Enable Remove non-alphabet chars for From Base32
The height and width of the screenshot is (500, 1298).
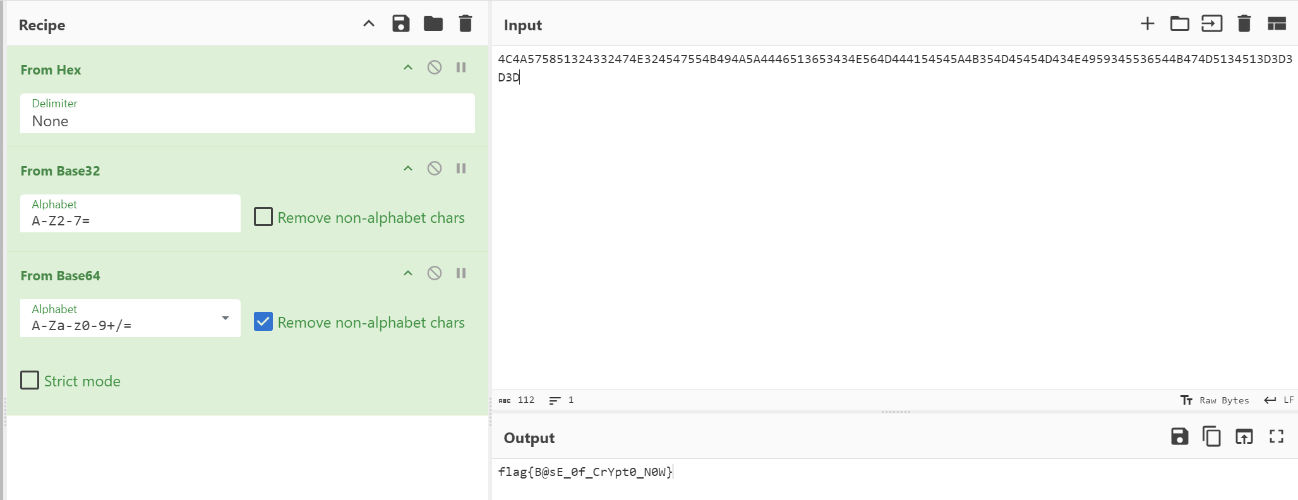[x=263, y=217]
